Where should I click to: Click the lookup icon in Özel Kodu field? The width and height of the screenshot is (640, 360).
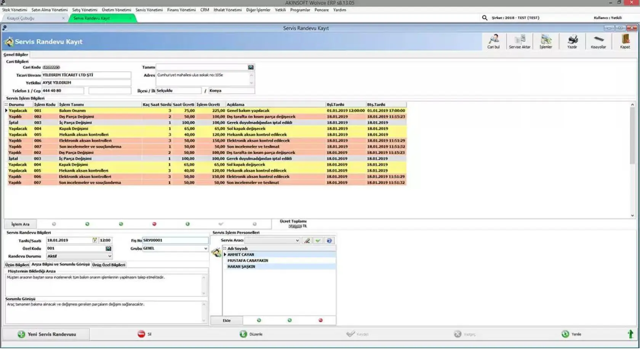coord(109,248)
